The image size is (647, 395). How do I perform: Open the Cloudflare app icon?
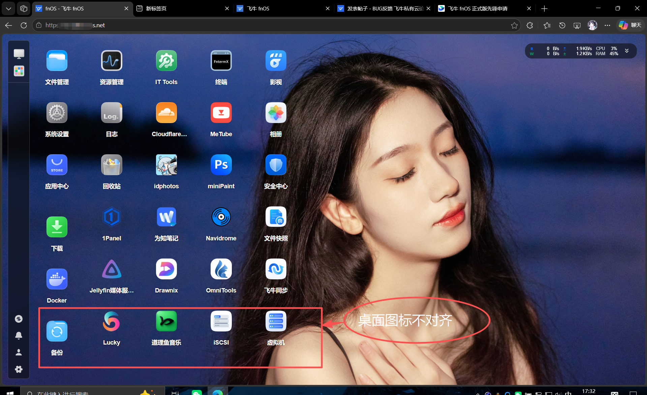tap(166, 113)
